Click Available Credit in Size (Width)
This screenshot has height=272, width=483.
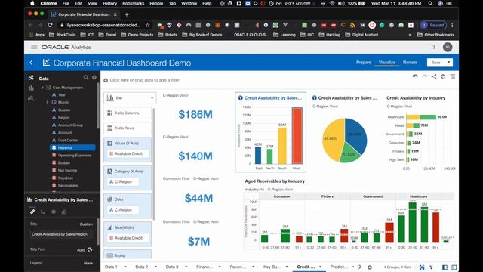[128, 238]
